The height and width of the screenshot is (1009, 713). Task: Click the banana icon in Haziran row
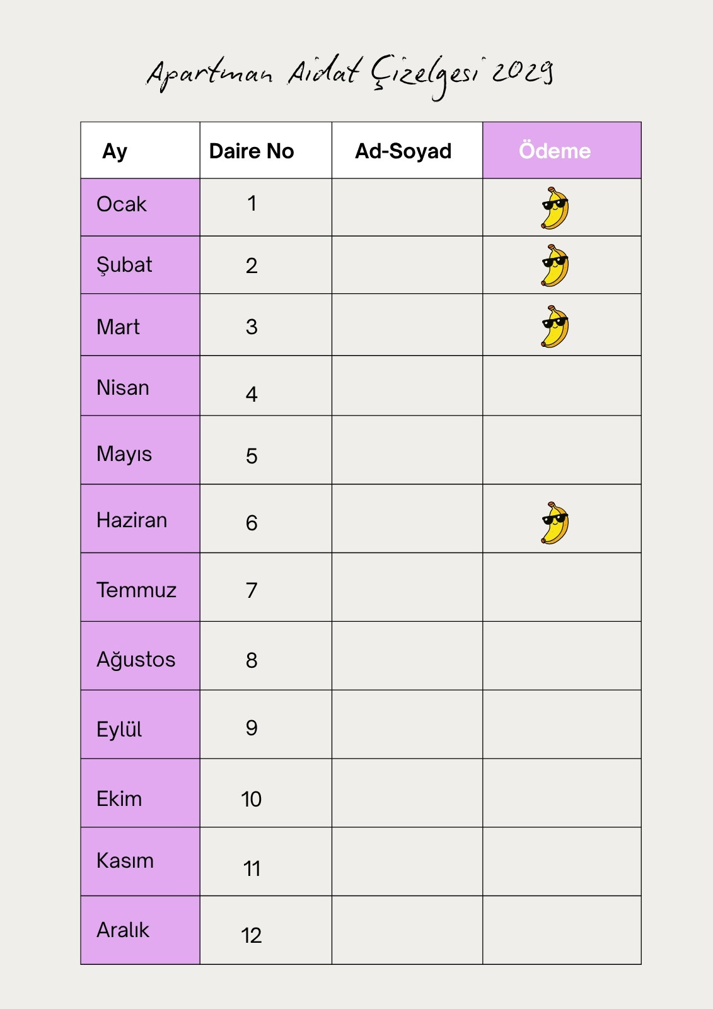click(555, 523)
